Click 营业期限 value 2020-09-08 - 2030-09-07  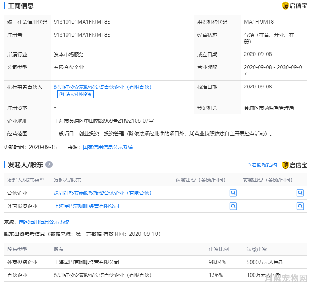pyautogui.click(x=273, y=71)
